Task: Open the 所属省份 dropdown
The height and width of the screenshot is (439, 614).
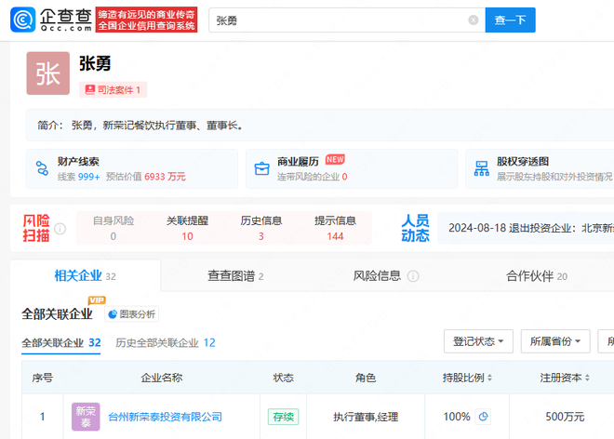Action: tap(555, 341)
